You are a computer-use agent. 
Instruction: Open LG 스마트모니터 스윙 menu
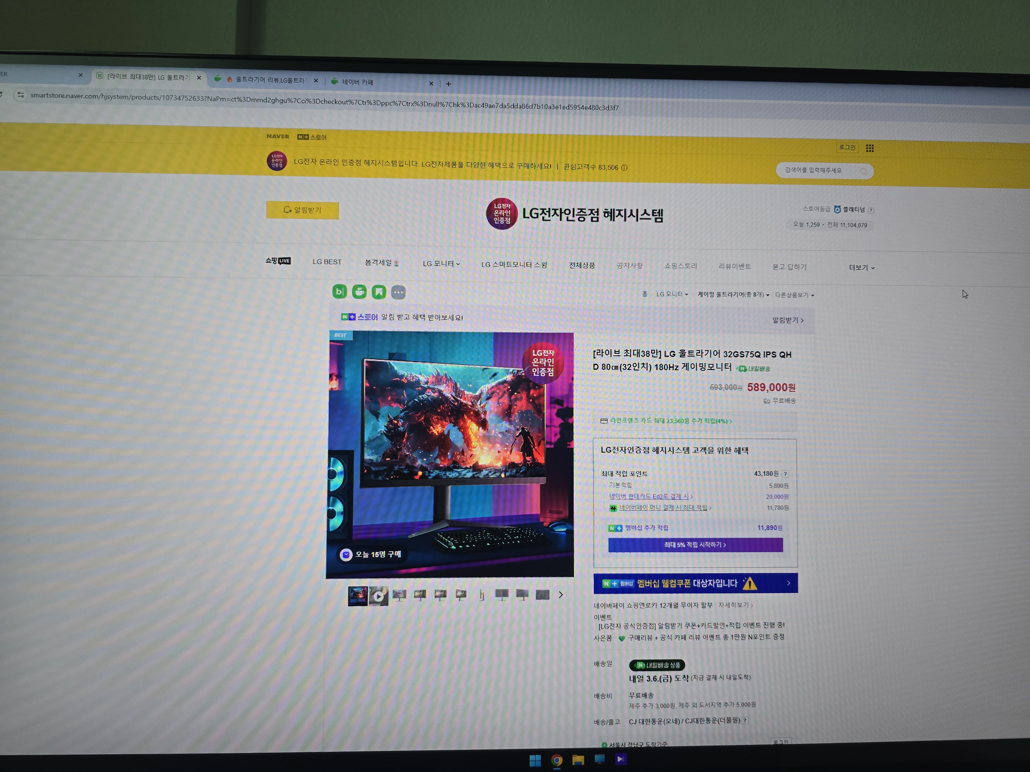coord(514,264)
